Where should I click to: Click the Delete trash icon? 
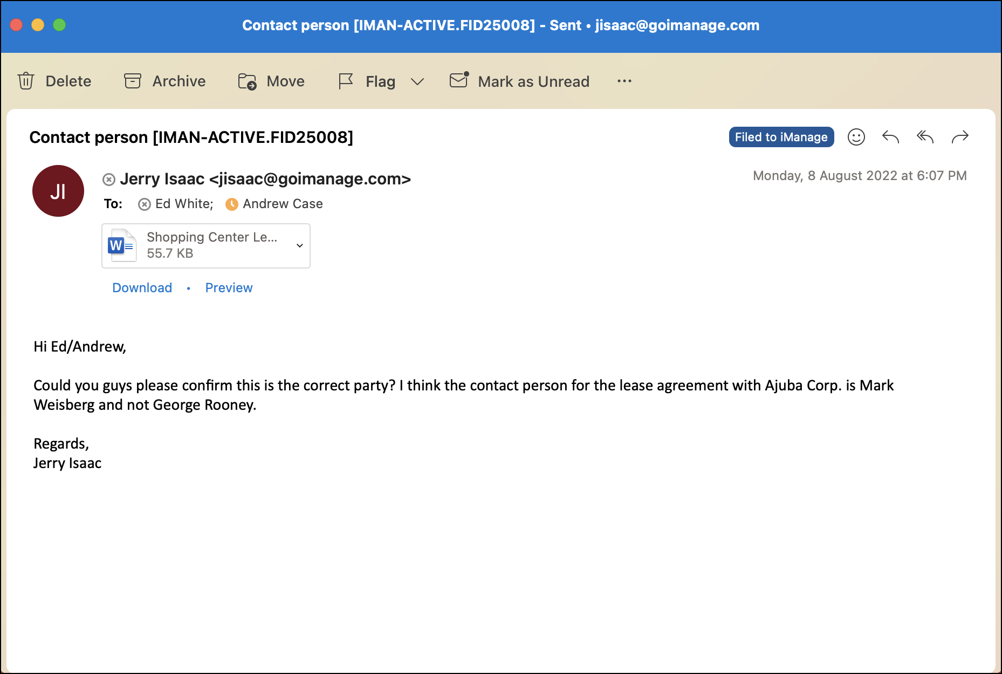tap(26, 81)
